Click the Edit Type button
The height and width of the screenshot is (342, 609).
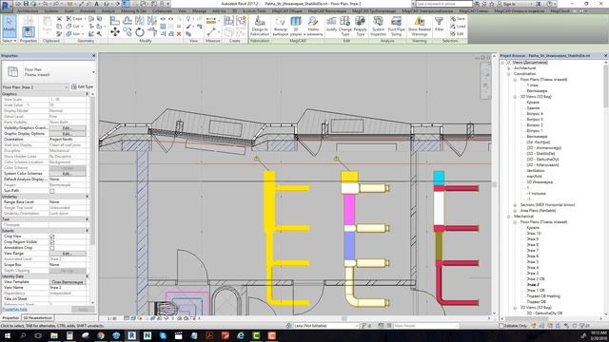coord(83,86)
